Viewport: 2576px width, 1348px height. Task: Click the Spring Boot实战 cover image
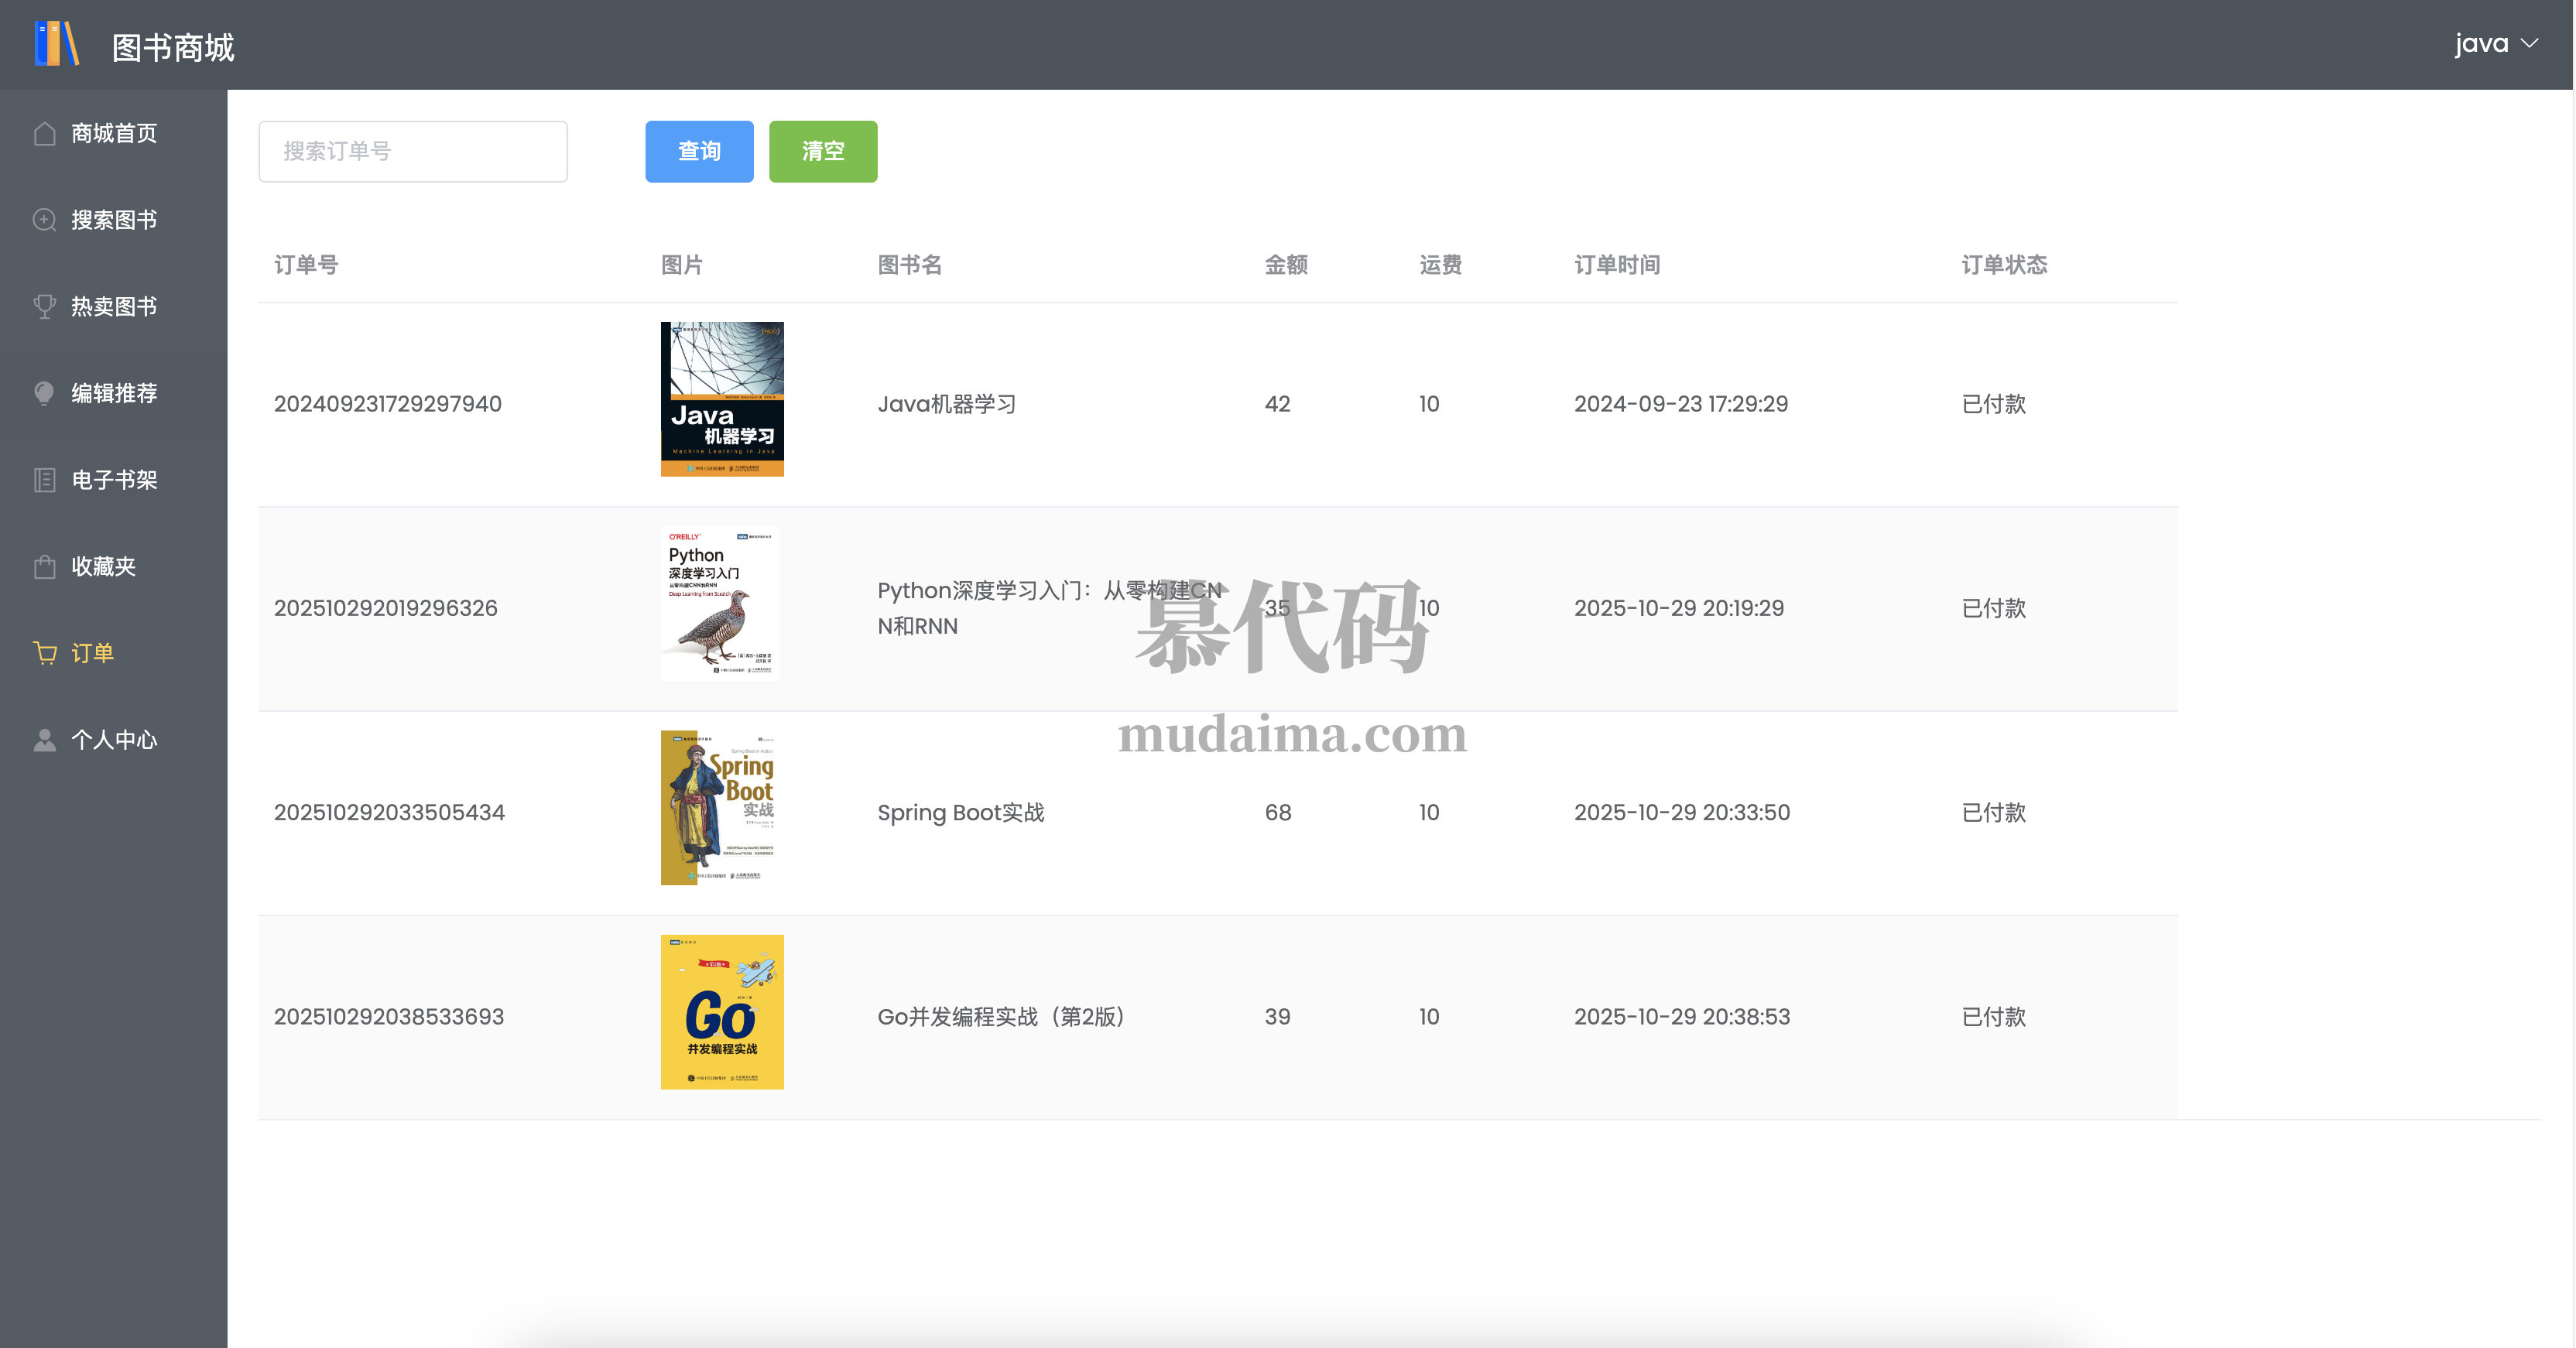[x=721, y=807]
